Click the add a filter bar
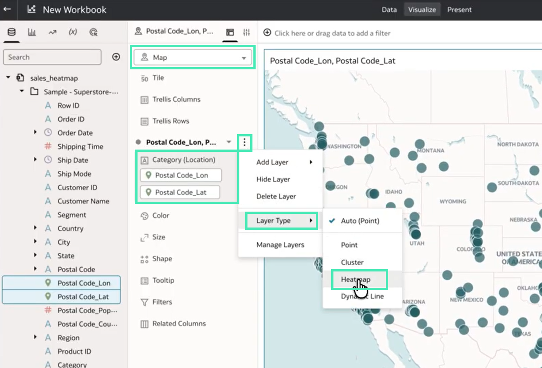The width and height of the screenshot is (542, 368). (332, 33)
